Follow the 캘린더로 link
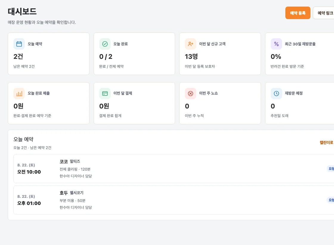The image size is (334, 245). 327,142
